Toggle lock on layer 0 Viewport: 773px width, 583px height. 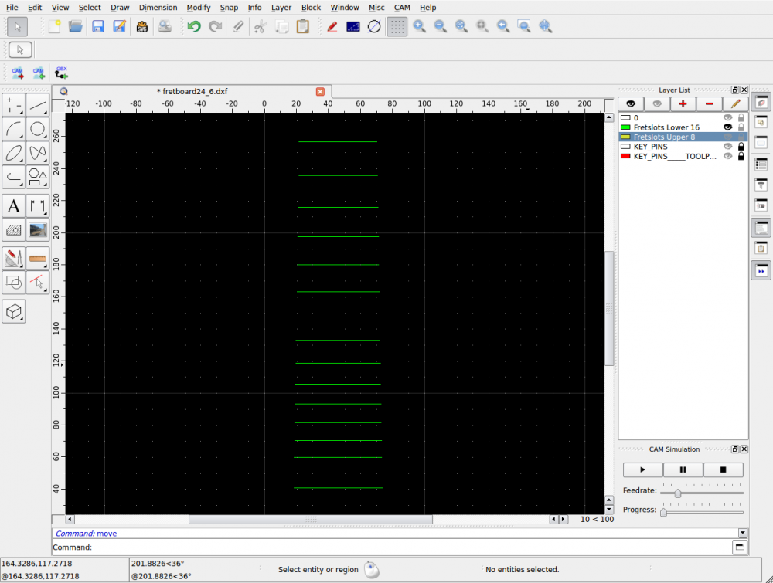741,117
